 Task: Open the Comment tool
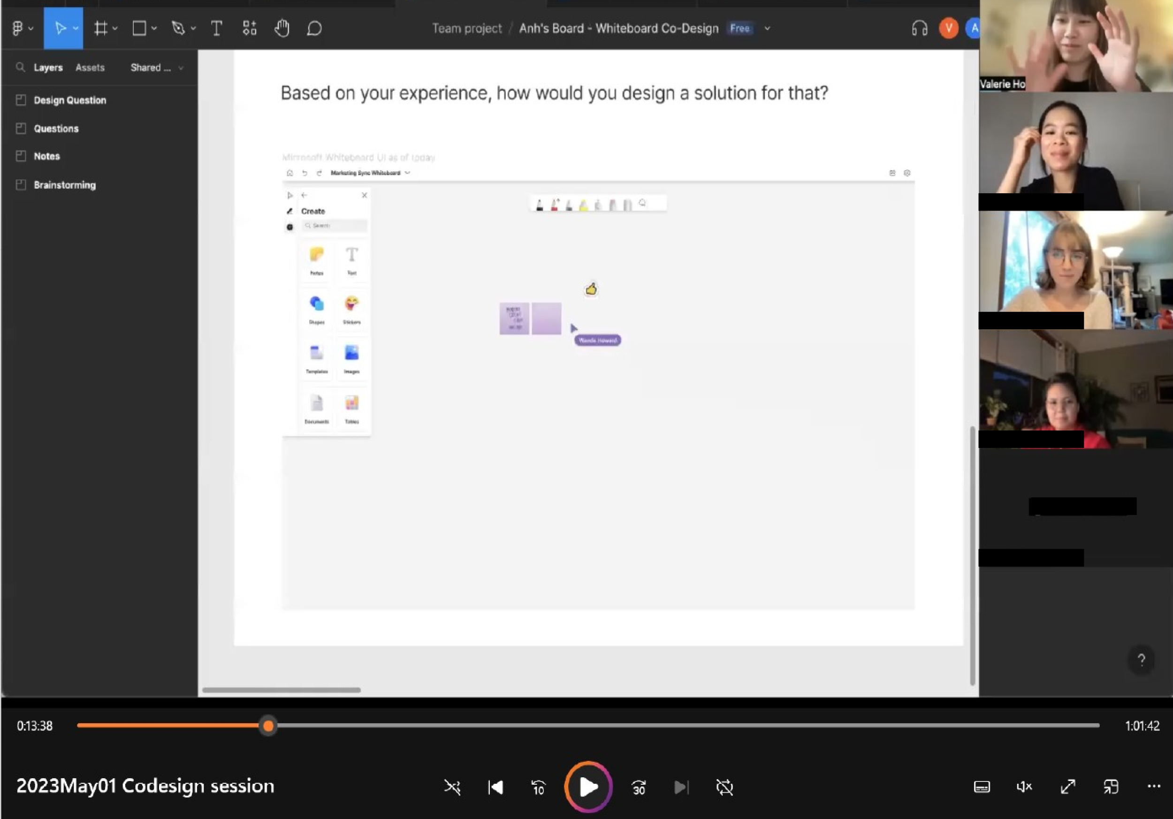[314, 28]
